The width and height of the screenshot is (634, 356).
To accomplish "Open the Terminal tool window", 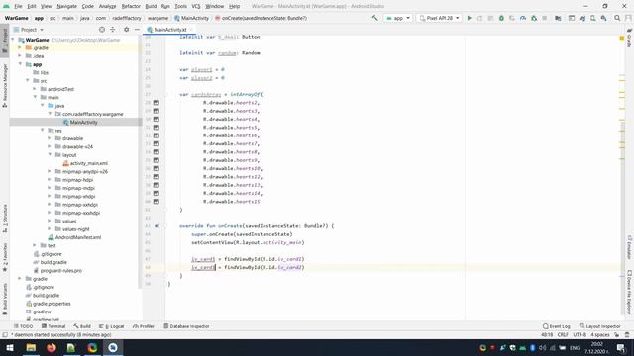I will [53, 326].
